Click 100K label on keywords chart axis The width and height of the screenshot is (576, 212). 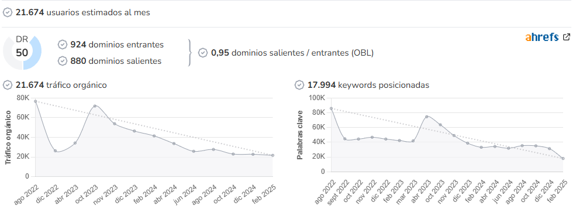coord(318,98)
